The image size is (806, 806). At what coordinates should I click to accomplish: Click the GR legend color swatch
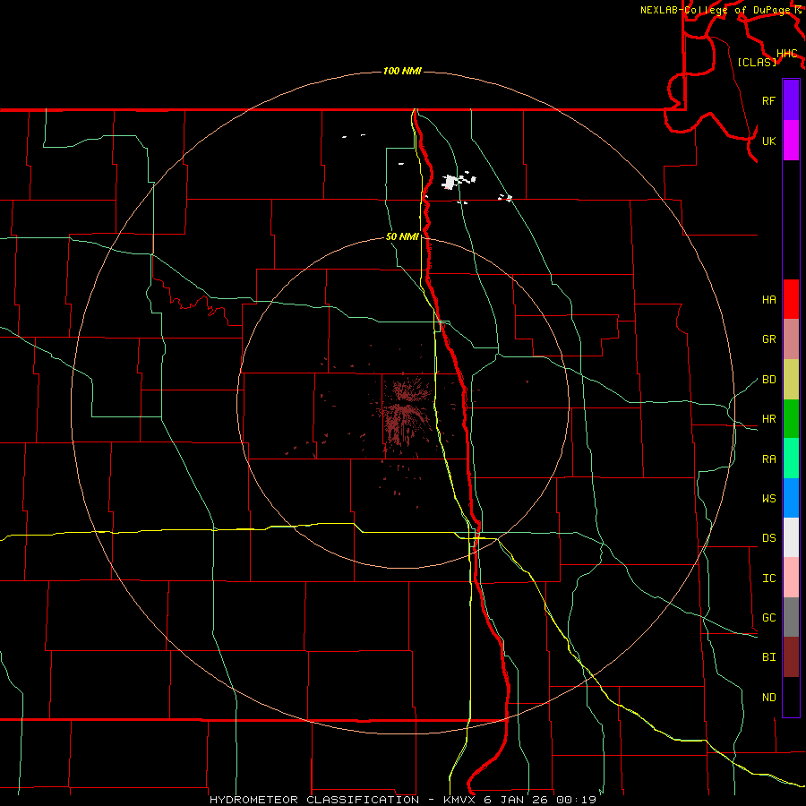pos(791,339)
